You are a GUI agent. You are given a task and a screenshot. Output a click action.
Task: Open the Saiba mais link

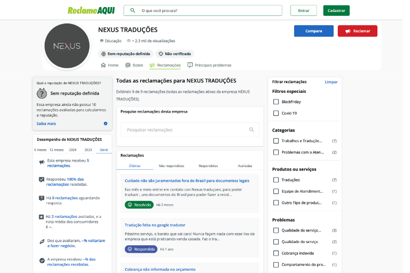coord(46,123)
